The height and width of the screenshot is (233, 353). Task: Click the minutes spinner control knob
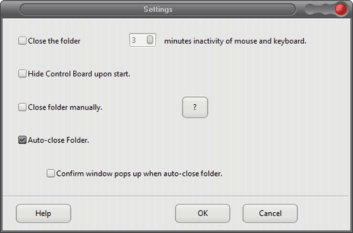150,40
